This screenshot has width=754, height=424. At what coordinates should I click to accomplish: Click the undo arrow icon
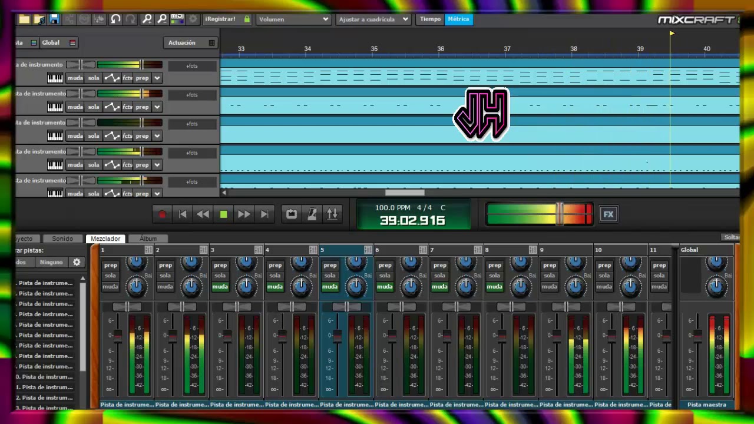(115, 19)
